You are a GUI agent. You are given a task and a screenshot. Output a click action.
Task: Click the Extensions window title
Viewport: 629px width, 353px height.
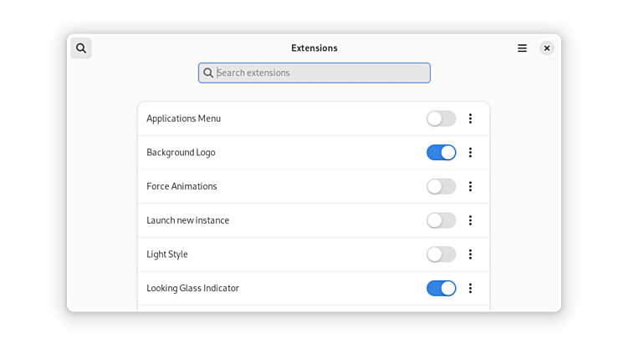(x=314, y=48)
